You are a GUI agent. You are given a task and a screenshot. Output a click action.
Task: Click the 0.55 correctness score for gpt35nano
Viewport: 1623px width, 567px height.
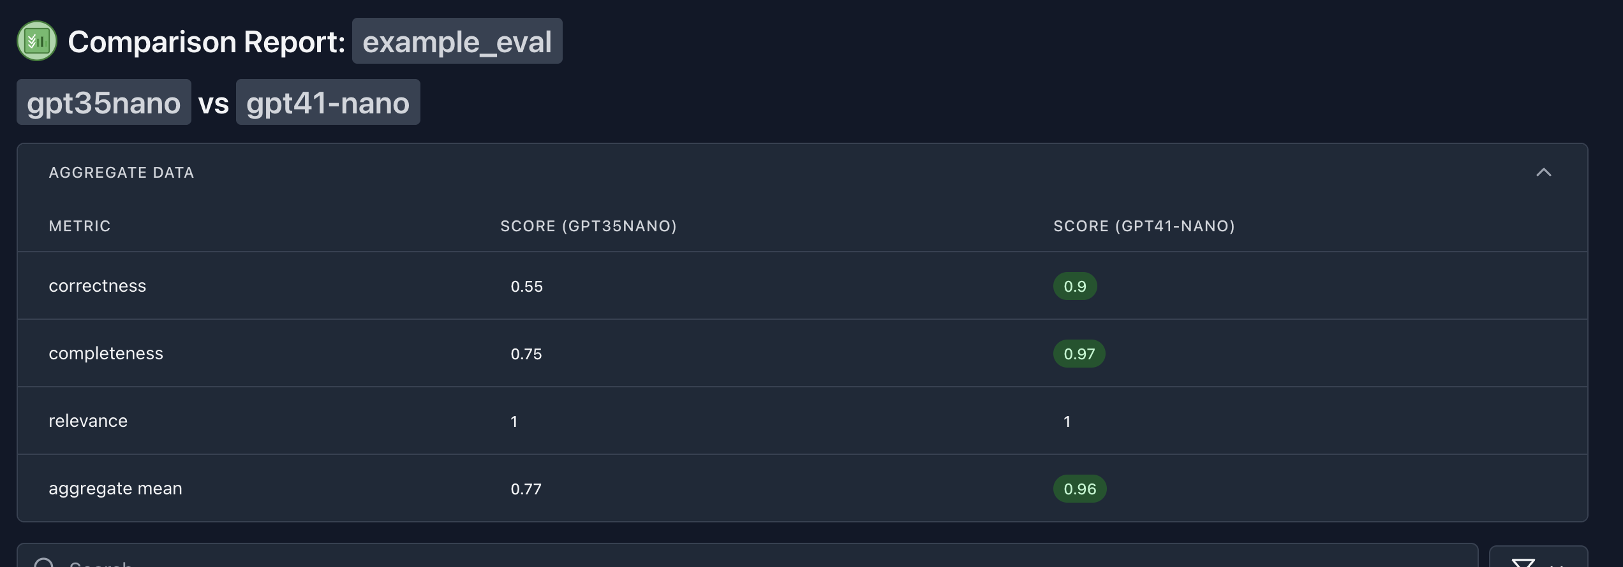point(526,287)
